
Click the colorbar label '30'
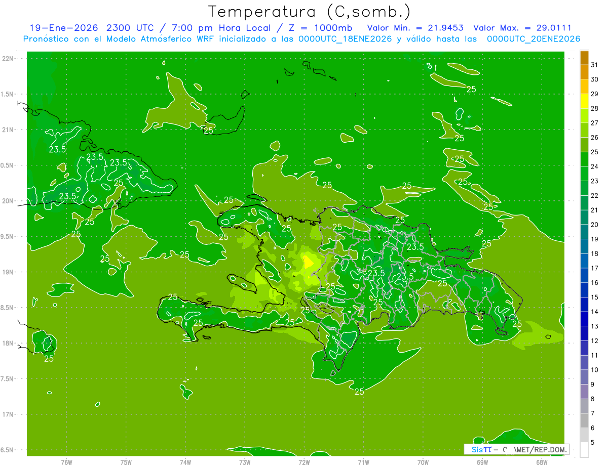coord(594,79)
